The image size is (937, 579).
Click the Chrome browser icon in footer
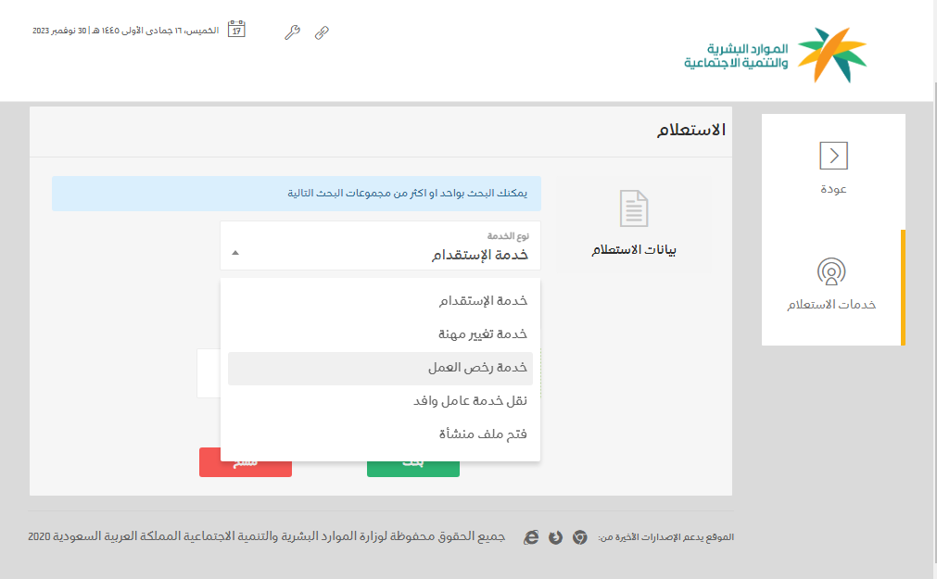click(x=579, y=537)
